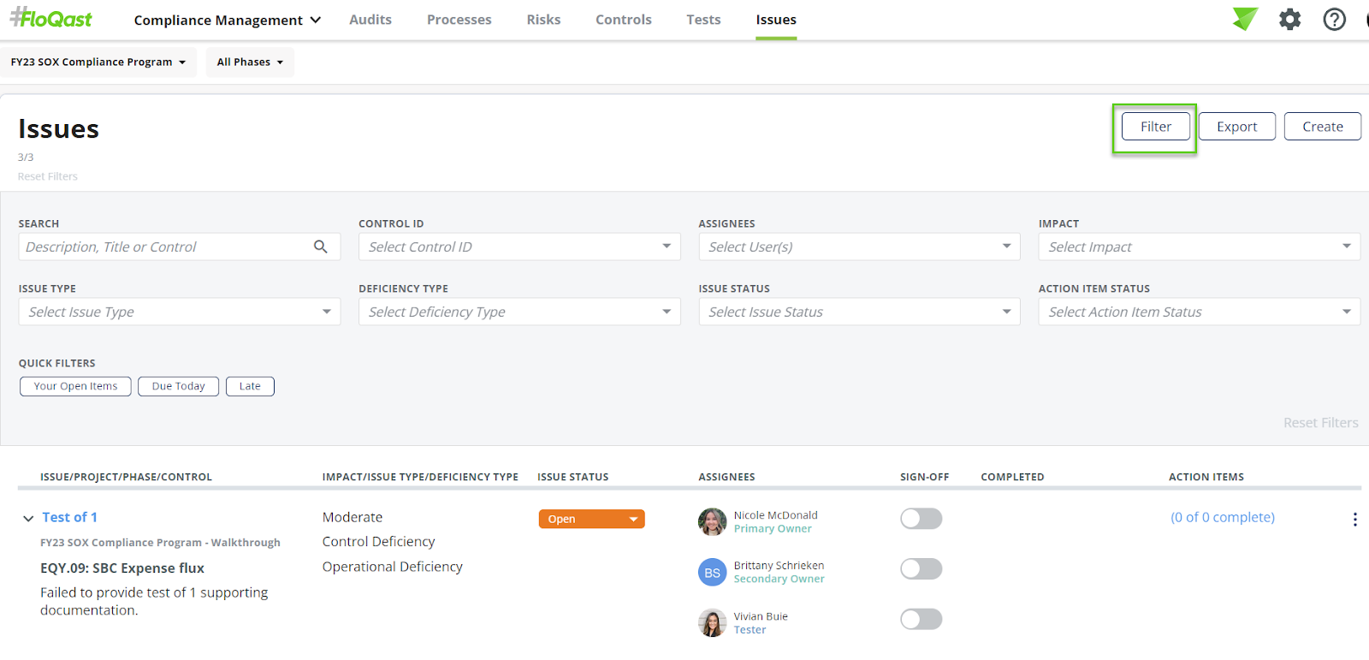This screenshot has width=1369, height=660.
Task: Click the search magnifier icon
Action: (321, 247)
